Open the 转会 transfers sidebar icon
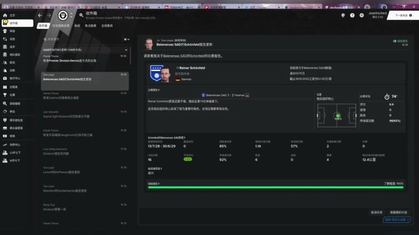419x235 pixels. [5, 111]
